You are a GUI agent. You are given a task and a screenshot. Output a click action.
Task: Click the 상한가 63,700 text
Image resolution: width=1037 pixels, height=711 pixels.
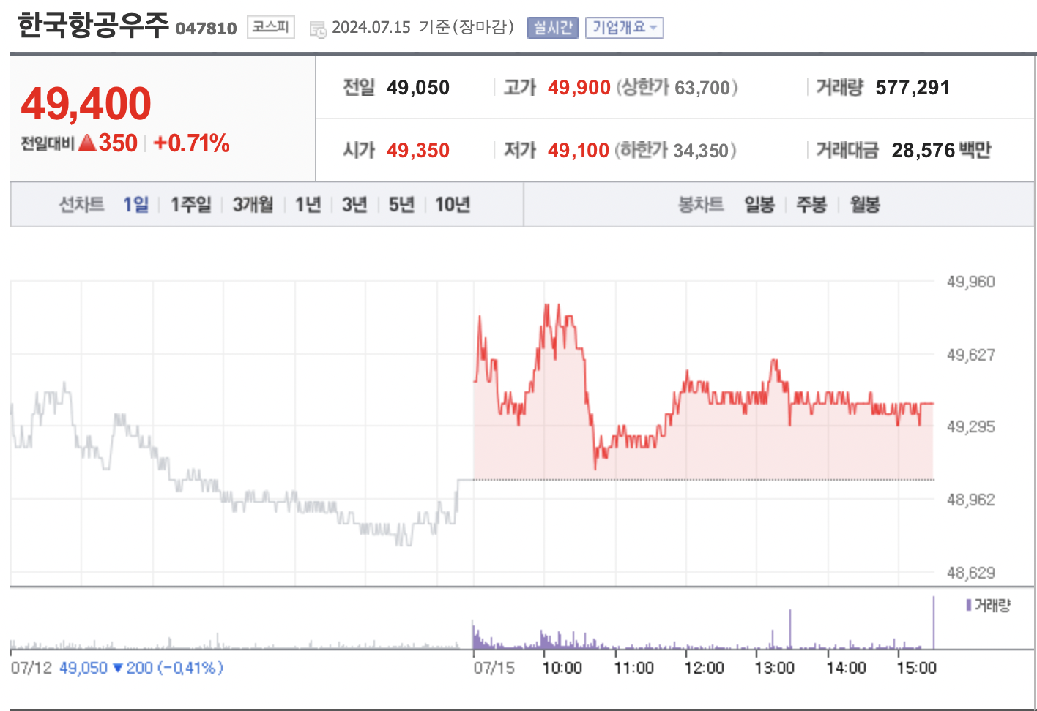pos(677,88)
